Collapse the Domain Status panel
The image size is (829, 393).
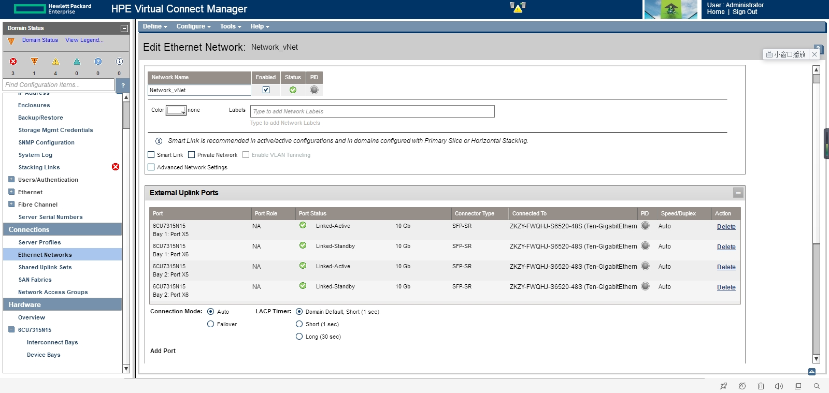124,28
